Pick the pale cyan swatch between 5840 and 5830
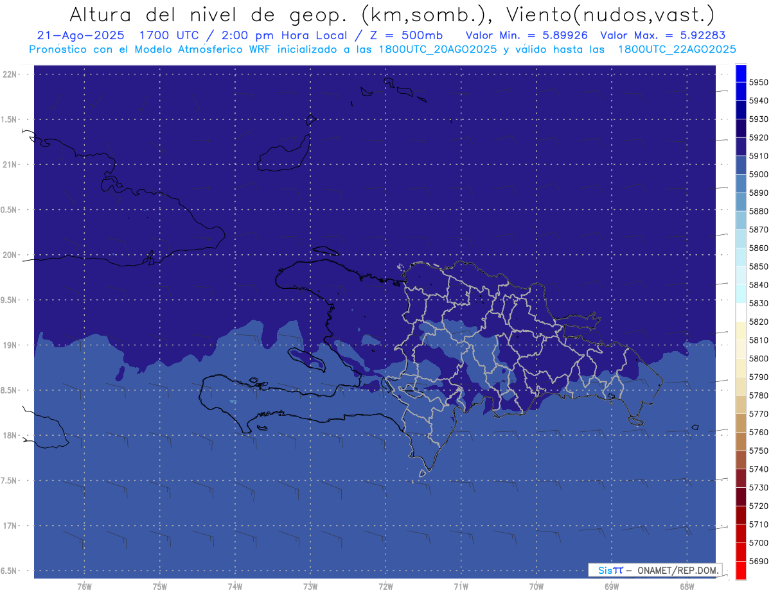771x595 pixels. 741,294
